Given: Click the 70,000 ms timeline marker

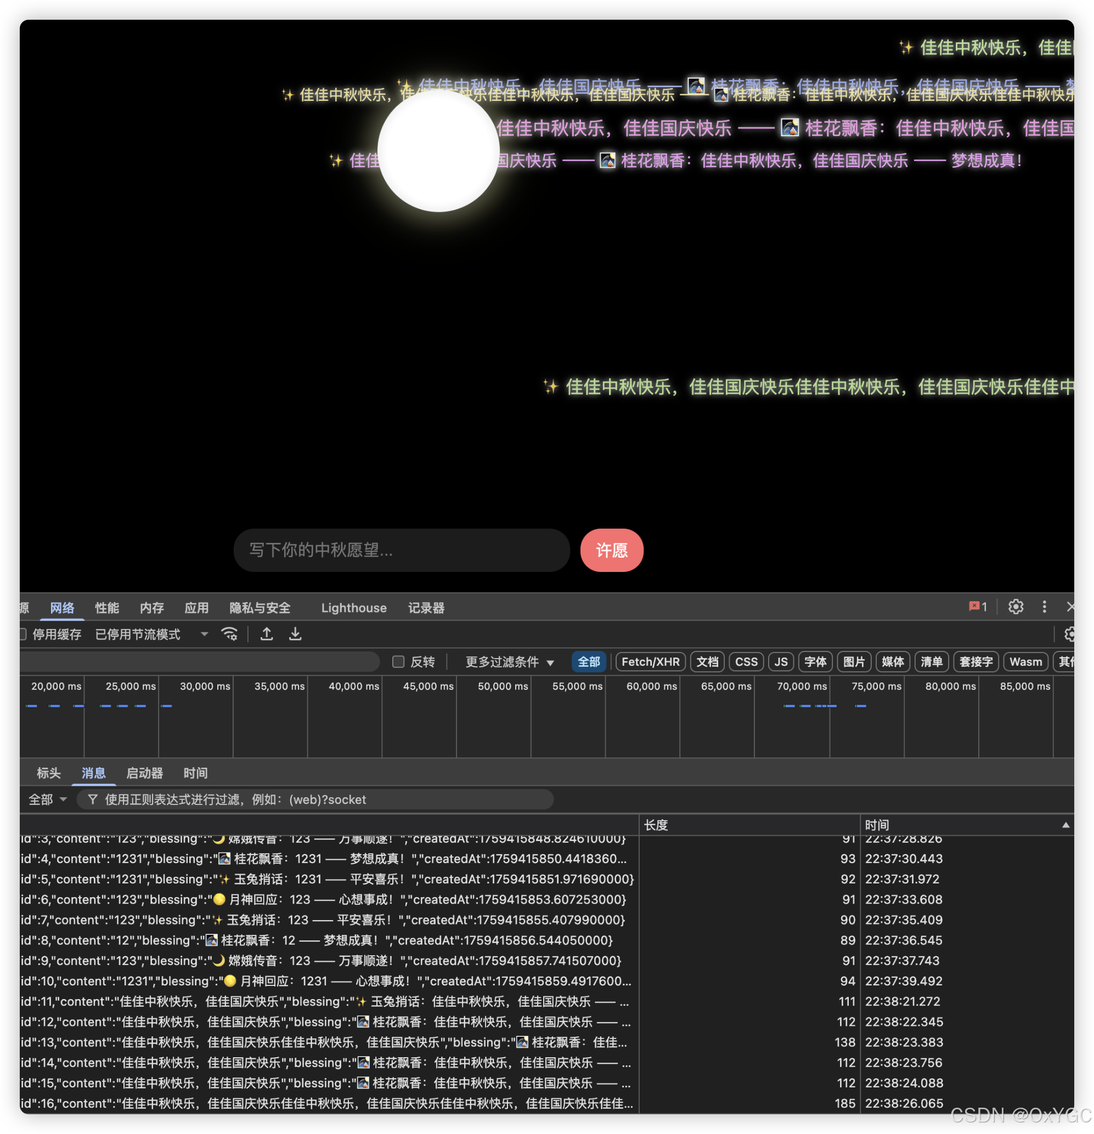Looking at the screenshot, I should 802,686.
